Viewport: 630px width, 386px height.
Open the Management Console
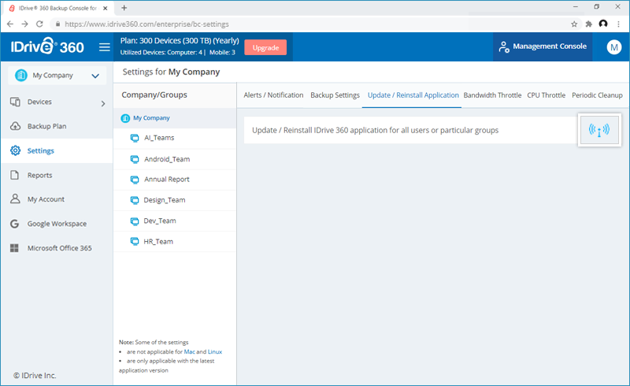[x=543, y=46]
